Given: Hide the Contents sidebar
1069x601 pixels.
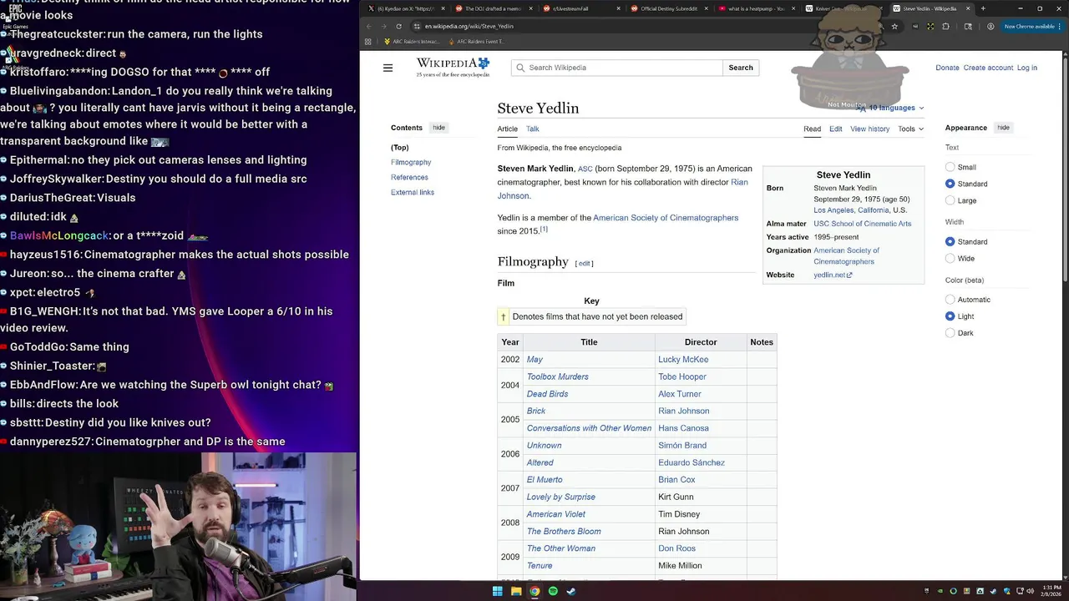Looking at the screenshot, I should pyautogui.click(x=438, y=128).
